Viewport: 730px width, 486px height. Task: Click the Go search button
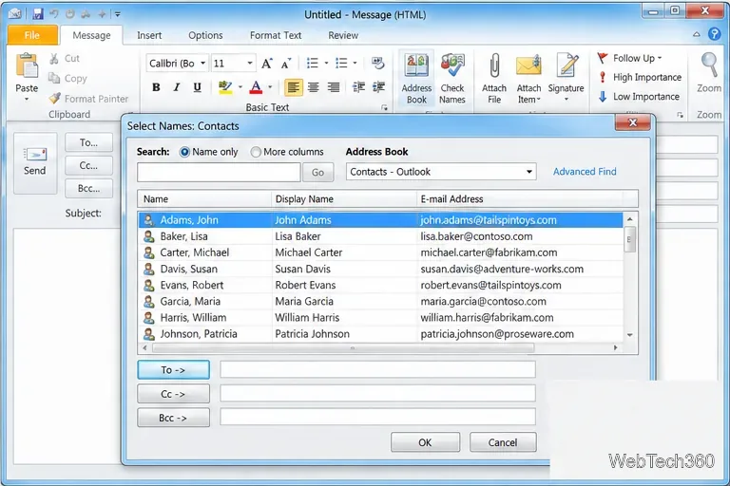pyautogui.click(x=318, y=173)
